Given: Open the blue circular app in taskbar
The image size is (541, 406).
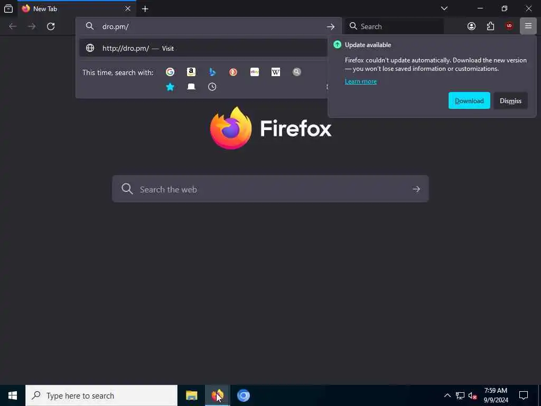Looking at the screenshot, I should coord(243,395).
